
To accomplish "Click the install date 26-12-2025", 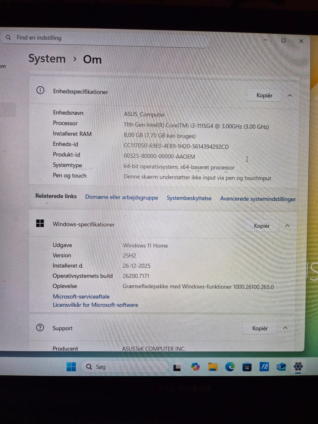I will click(x=136, y=266).
